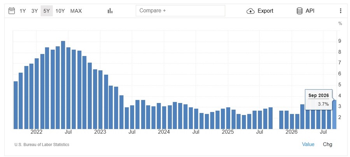This screenshot has height=157, width=350.
Task: Click the 3.7% value in tooltip
Action: point(324,104)
